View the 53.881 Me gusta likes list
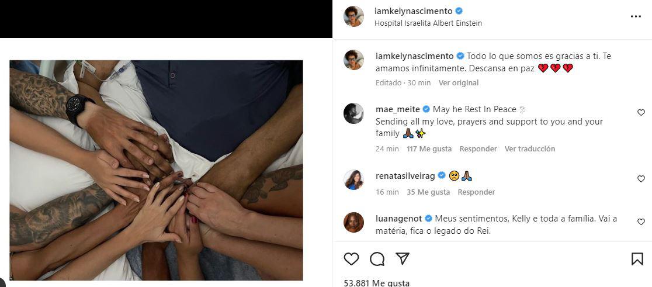652x287 pixels. click(376, 283)
